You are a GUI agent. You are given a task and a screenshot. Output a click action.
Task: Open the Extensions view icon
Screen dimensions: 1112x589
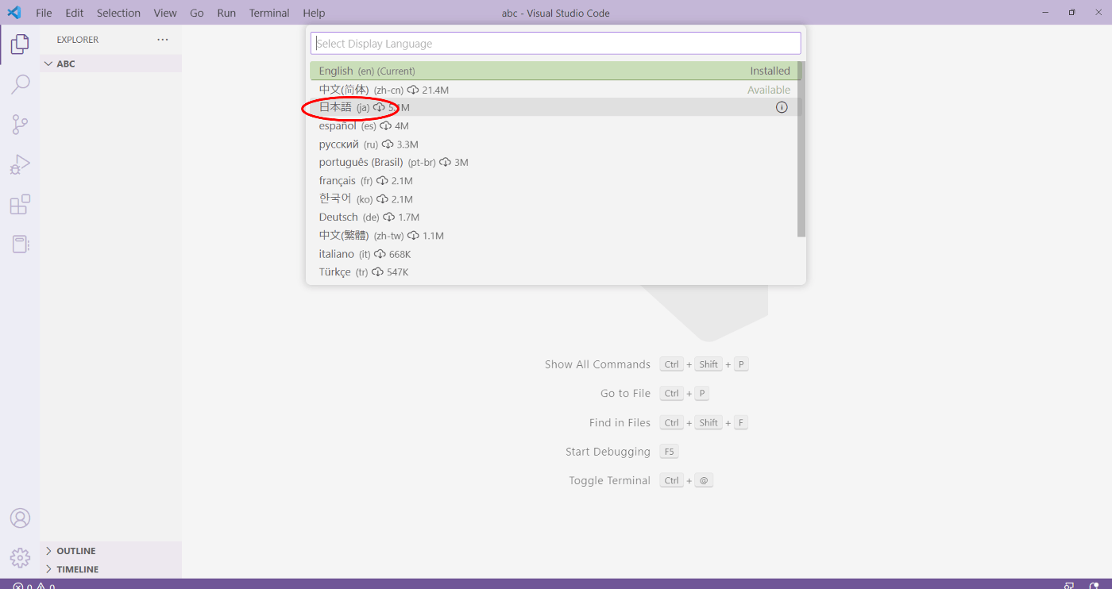pos(20,205)
